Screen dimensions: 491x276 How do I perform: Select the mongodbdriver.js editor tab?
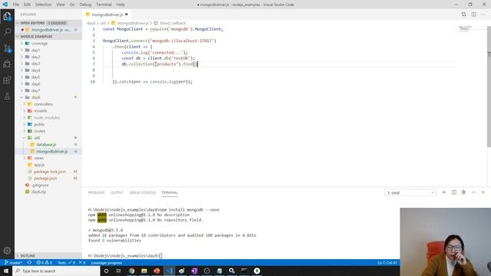[107, 15]
